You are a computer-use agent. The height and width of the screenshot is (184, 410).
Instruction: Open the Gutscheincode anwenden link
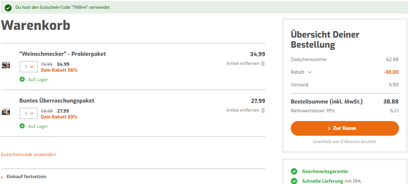pyautogui.click(x=28, y=154)
